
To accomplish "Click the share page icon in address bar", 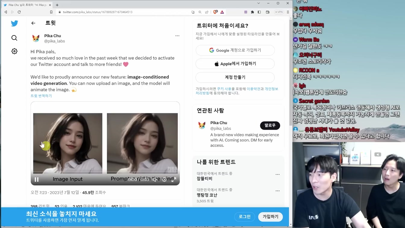I will (x=207, y=12).
